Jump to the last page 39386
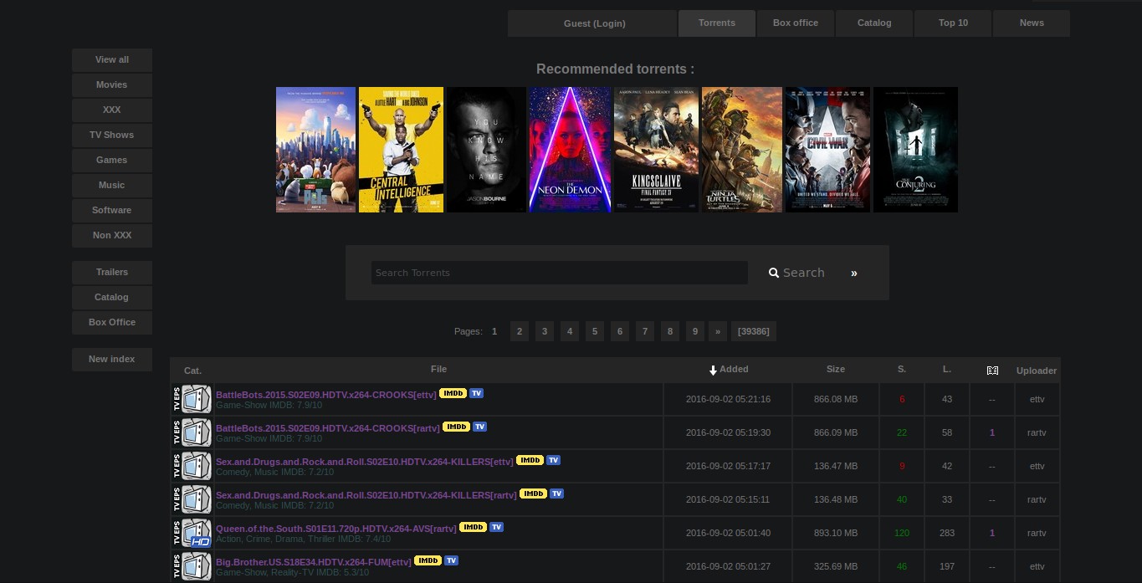Viewport: 1142px width, 583px height. (x=753, y=331)
